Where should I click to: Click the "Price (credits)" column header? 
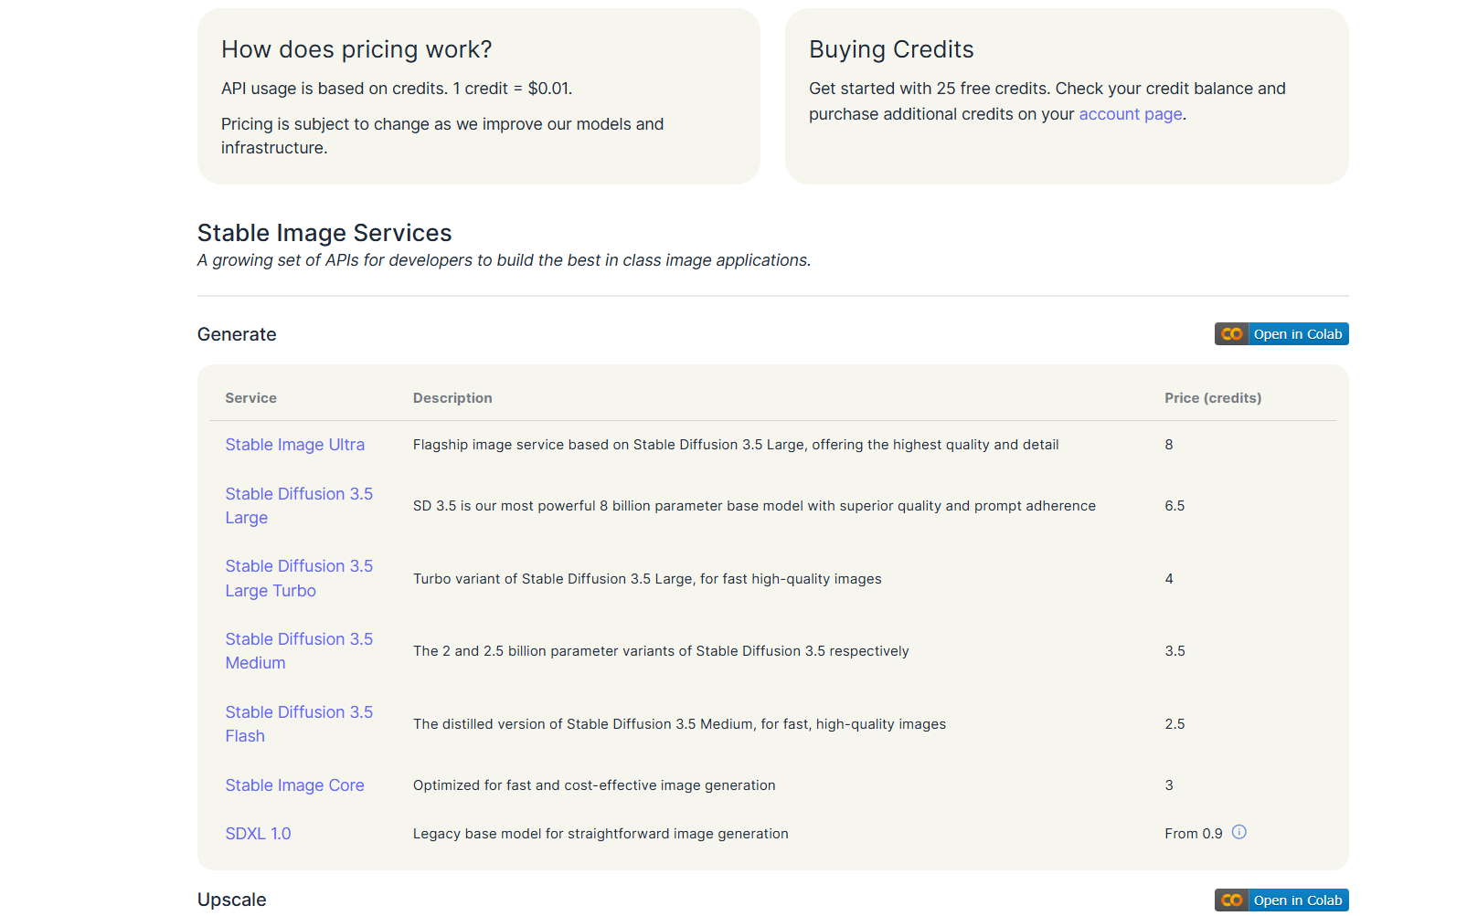[1213, 398]
